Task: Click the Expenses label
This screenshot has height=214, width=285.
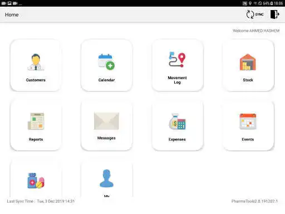Action: tap(177, 139)
